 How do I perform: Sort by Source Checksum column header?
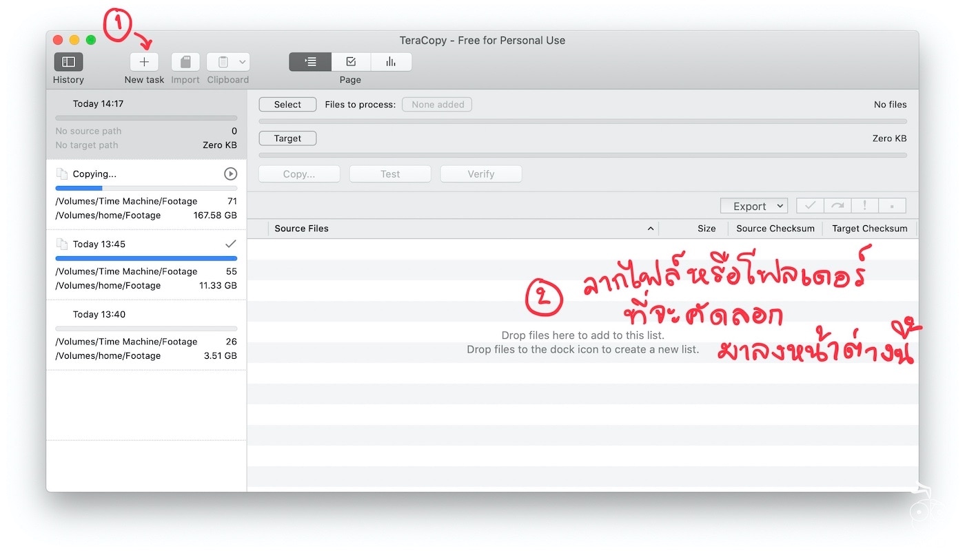(775, 229)
